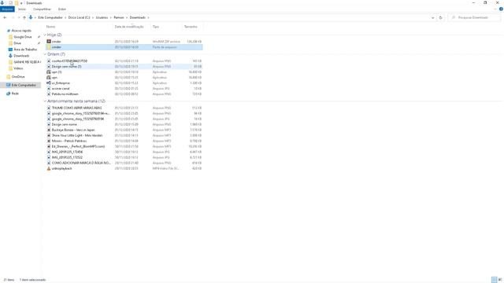Click the Rede network icon in sidebar

(9, 94)
